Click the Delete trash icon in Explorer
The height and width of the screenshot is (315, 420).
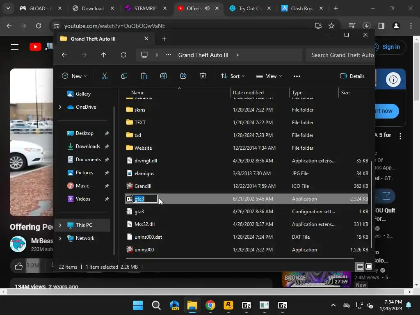203,76
